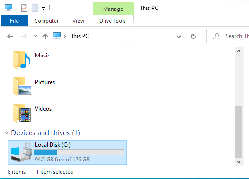Switch to the Computer ribbon tab
Screen dimensions: 249x179
[47, 21]
